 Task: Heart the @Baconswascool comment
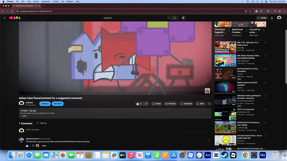38,146
